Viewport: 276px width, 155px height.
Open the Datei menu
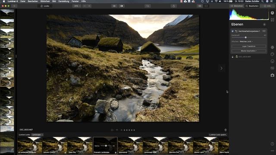(x=23, y=1)
